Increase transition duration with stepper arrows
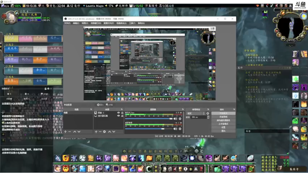Viewport: 308px width, 173px height. pos(208,117)
